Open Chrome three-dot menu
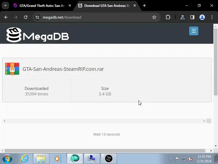Image resolution: width=218 pixels, height=164 pixels. (212, 17)
